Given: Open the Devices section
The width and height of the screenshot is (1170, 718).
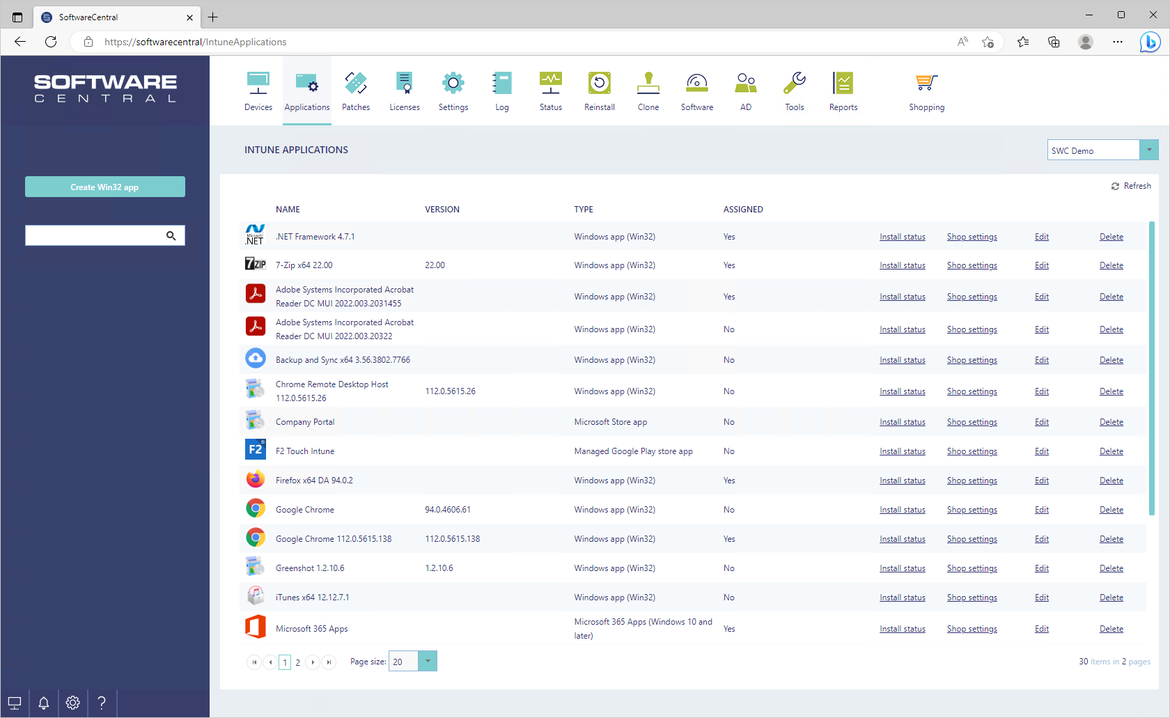Looking at the screenshot, I should [258, 91].
